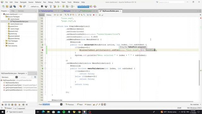Click the red Toggle Breakpoint editor icon
This screenshot has width=202, height=114.
point(94,15)
